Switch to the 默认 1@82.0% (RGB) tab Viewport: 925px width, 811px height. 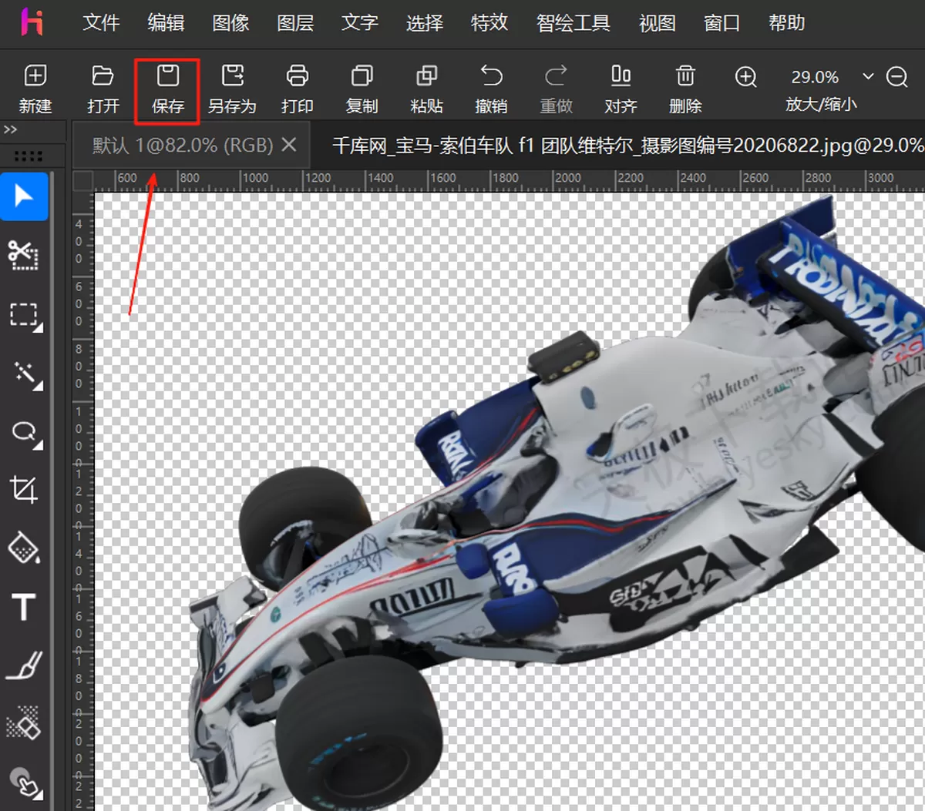tap(183, 145)
